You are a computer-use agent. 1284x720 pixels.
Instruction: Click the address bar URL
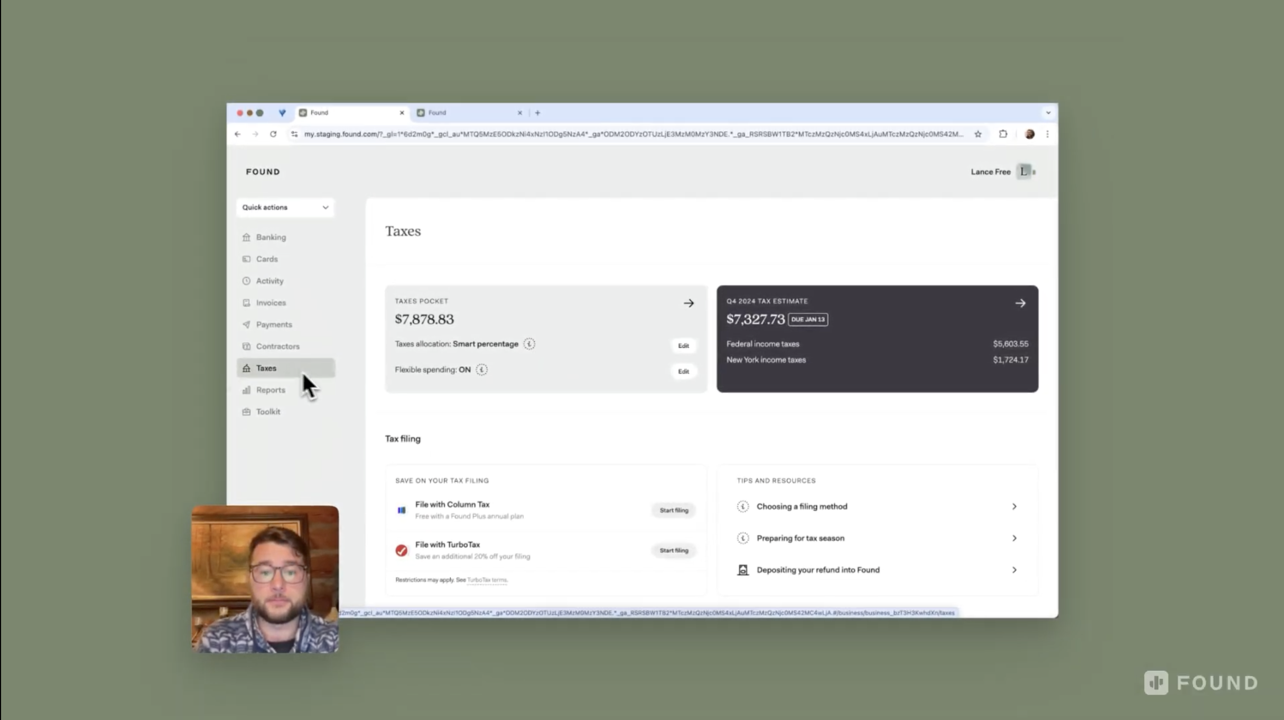(634, 134)
